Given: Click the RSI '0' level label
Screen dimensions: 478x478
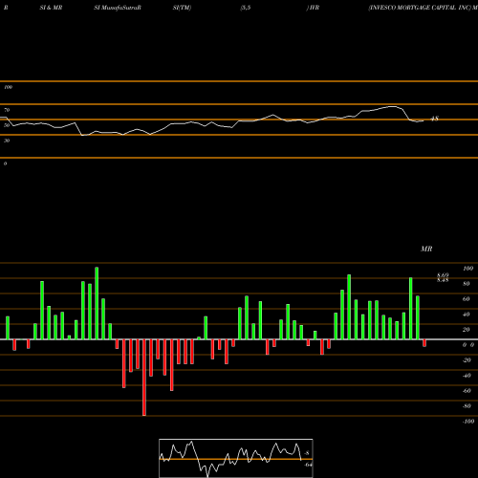Looking at the screenshot, I should pyautogui.click(x=5, y=163).
